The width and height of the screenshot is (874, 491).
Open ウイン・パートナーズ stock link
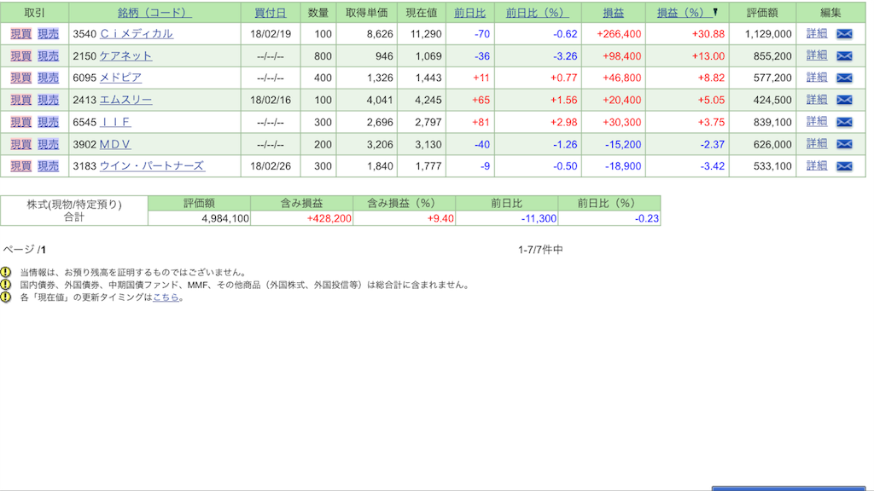[x=152, y=166]
